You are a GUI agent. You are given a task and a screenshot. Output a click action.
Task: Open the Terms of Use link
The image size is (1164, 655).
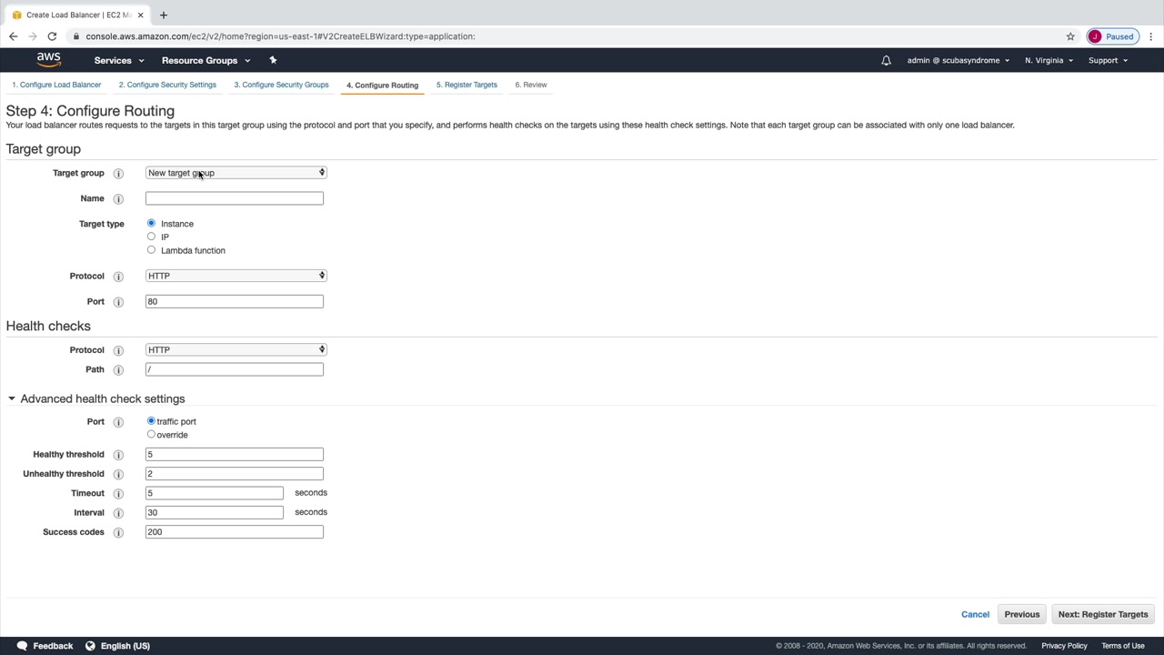1123,646
